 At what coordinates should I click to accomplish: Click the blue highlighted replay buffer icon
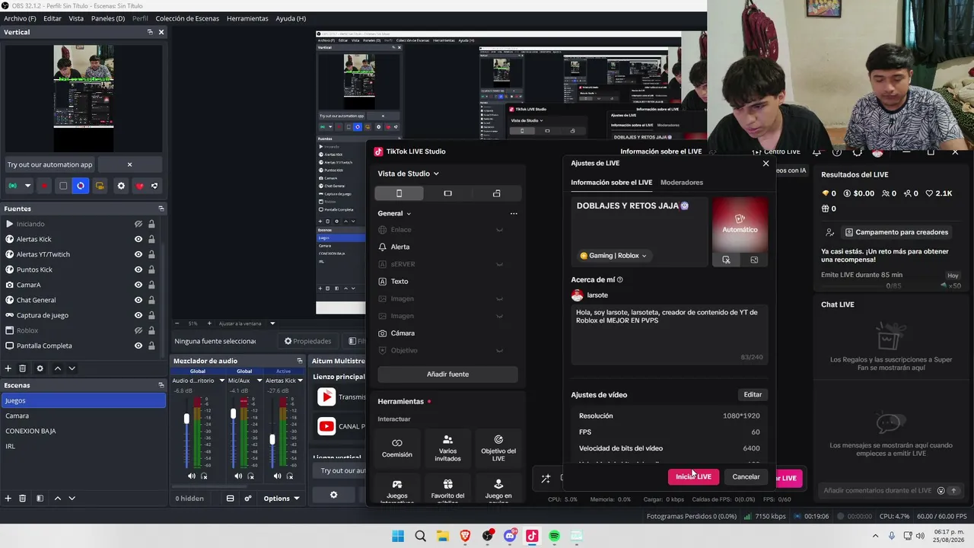(81, 186)
